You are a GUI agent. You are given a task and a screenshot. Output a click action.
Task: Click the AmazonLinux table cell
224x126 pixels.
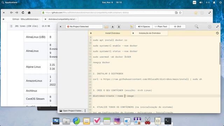(x=36, y=81)
